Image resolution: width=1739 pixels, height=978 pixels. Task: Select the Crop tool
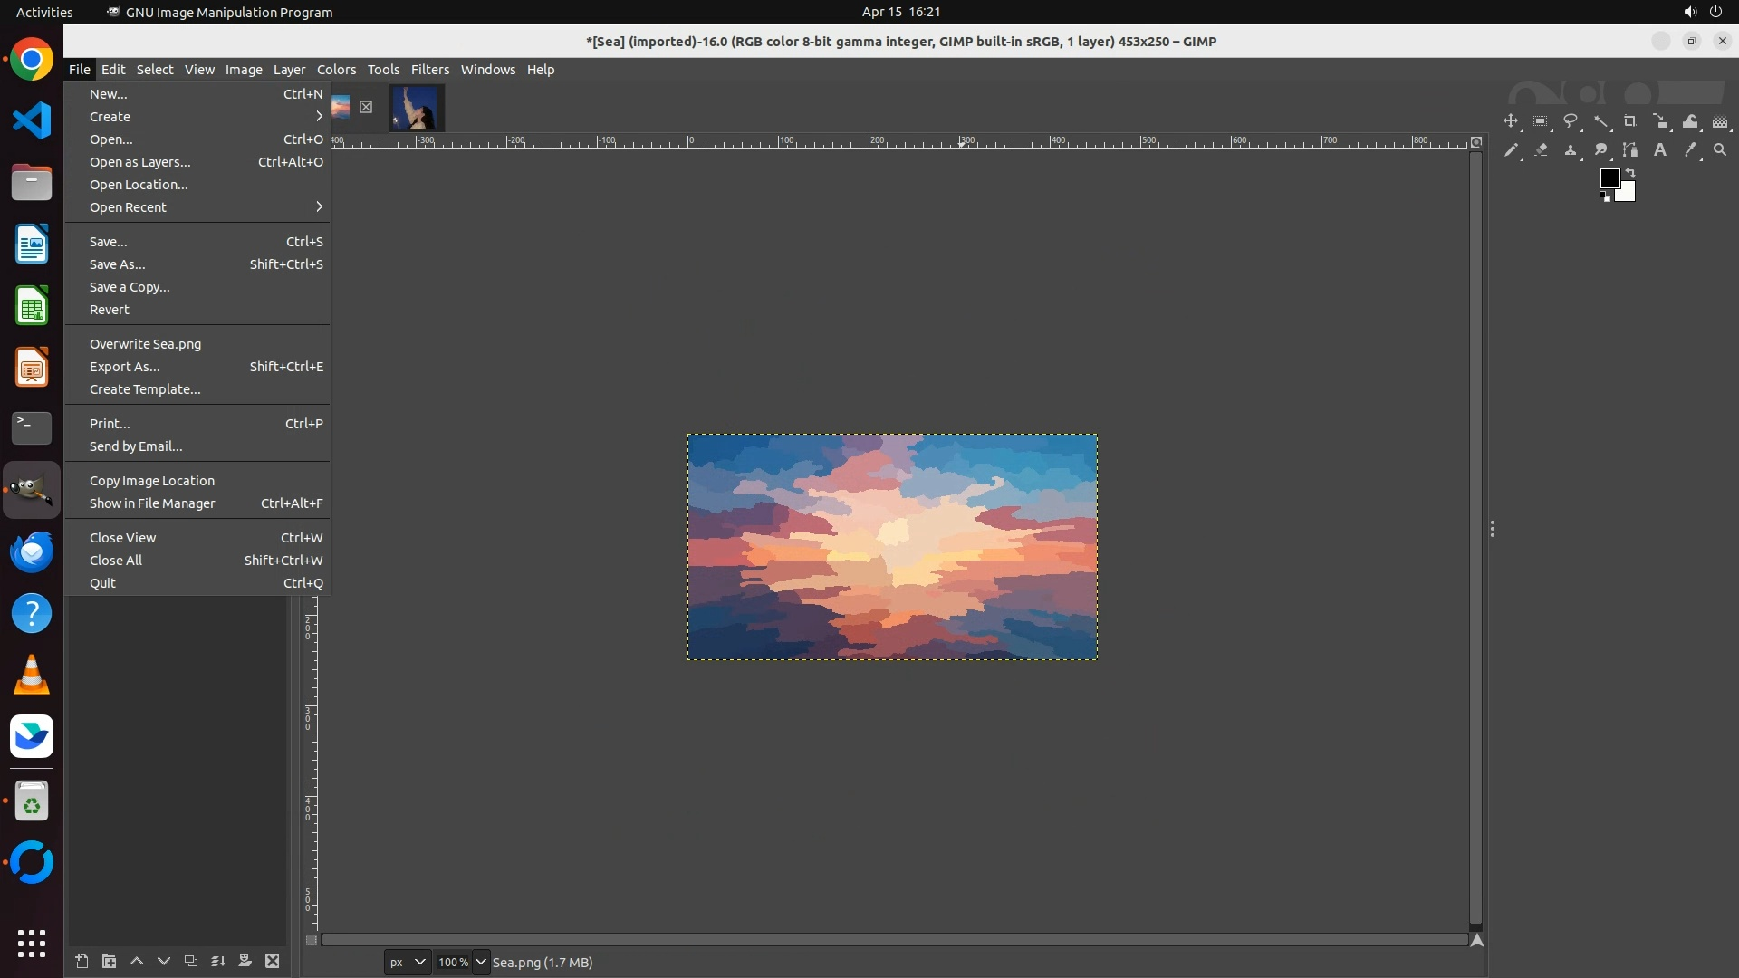pyautogui.click(x=1630, y=121)
